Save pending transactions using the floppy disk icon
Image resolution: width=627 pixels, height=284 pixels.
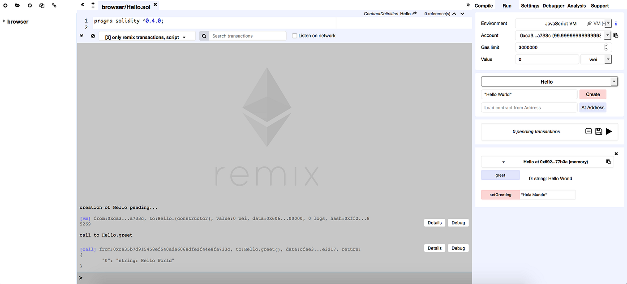[x=599, y=131]
